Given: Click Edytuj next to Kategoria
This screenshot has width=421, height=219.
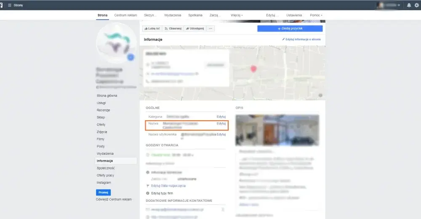Looking at the screenshot, I should click(221, 116).
